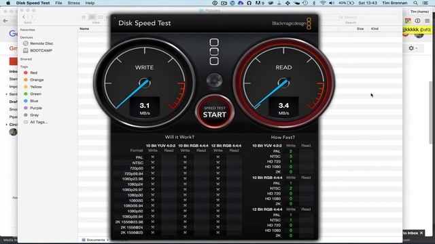Screen dimensions: 435x244
Task: Switch Finder to icon view
Action: 84,17
